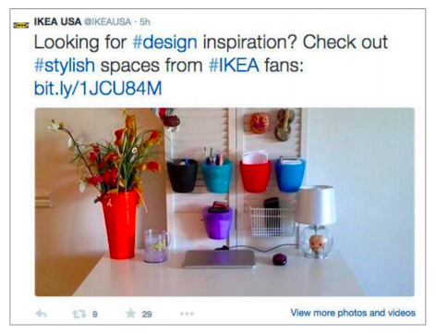Screen dimensions: 436x334
Task: Click the favorite count 29
Action: pos(147,314)
